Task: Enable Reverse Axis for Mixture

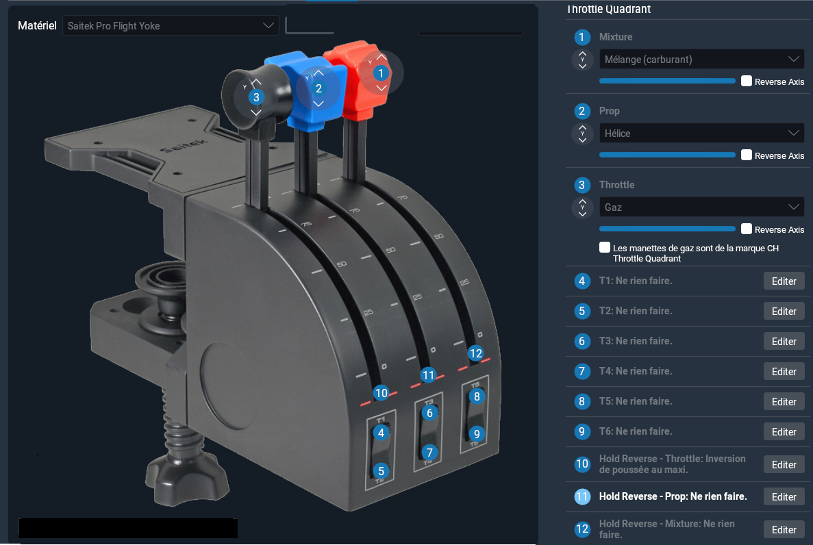Action: (746, 81)
